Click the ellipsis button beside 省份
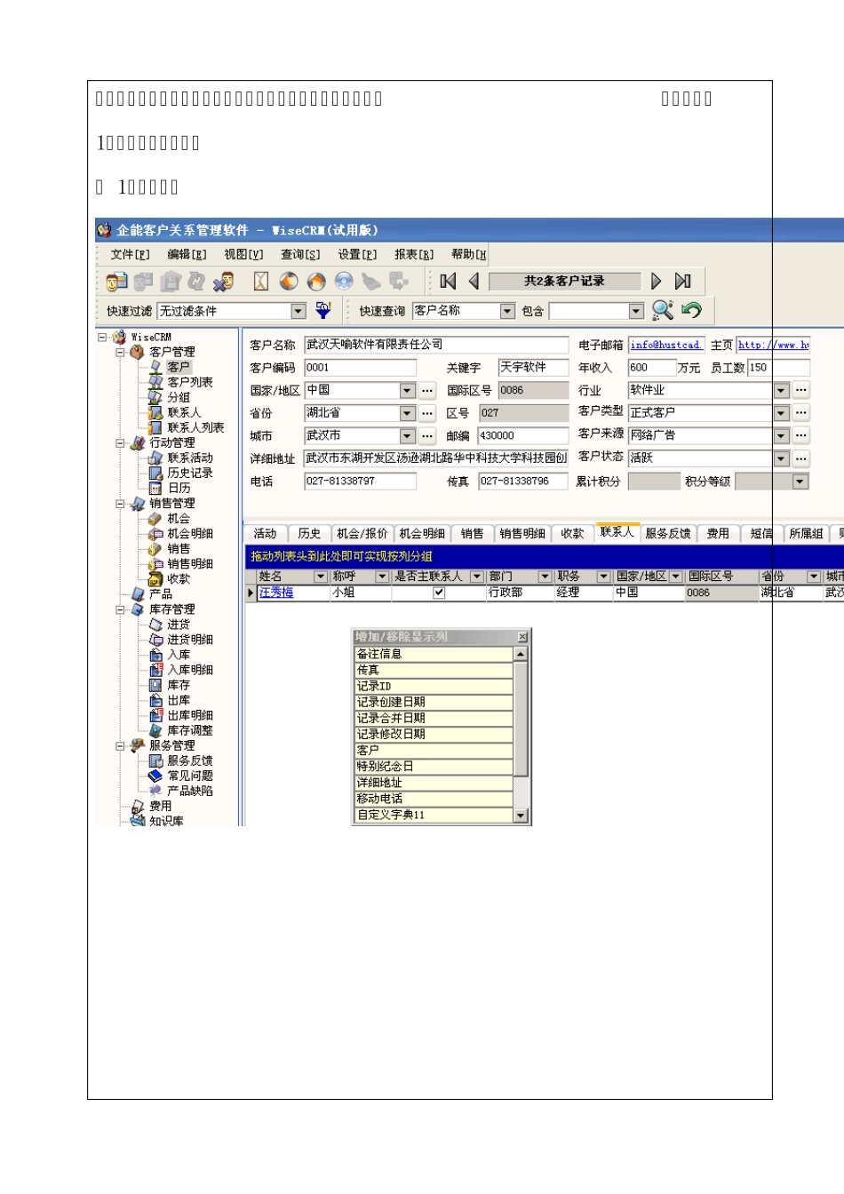This screenshot has width=844, height=1194. point(427,413)
